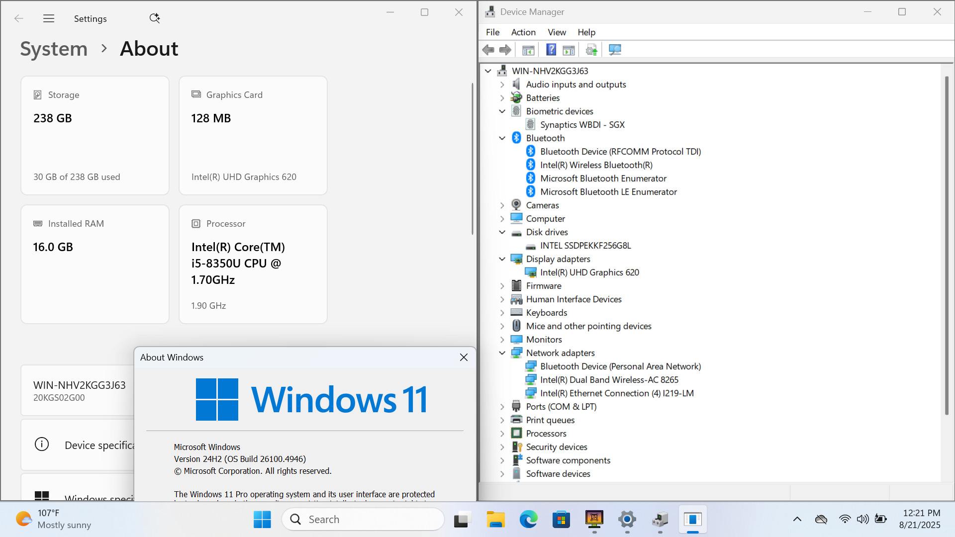The height and width of the screenshot is (537, 955).
Task: Open the Help menu in Device Manager
Action: click(x=586, y=32)
